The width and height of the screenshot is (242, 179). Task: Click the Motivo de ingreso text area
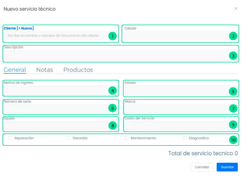[54, 91]
